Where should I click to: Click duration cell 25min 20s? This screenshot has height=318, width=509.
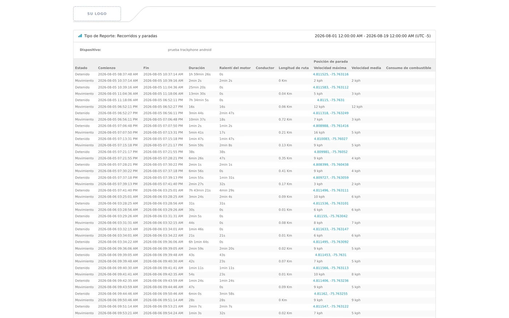197,87
